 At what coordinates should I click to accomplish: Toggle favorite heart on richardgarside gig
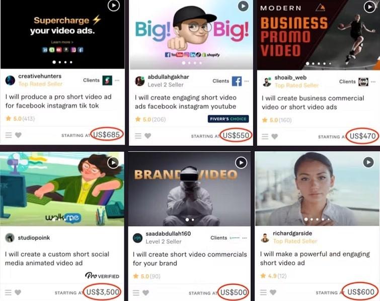273,292
